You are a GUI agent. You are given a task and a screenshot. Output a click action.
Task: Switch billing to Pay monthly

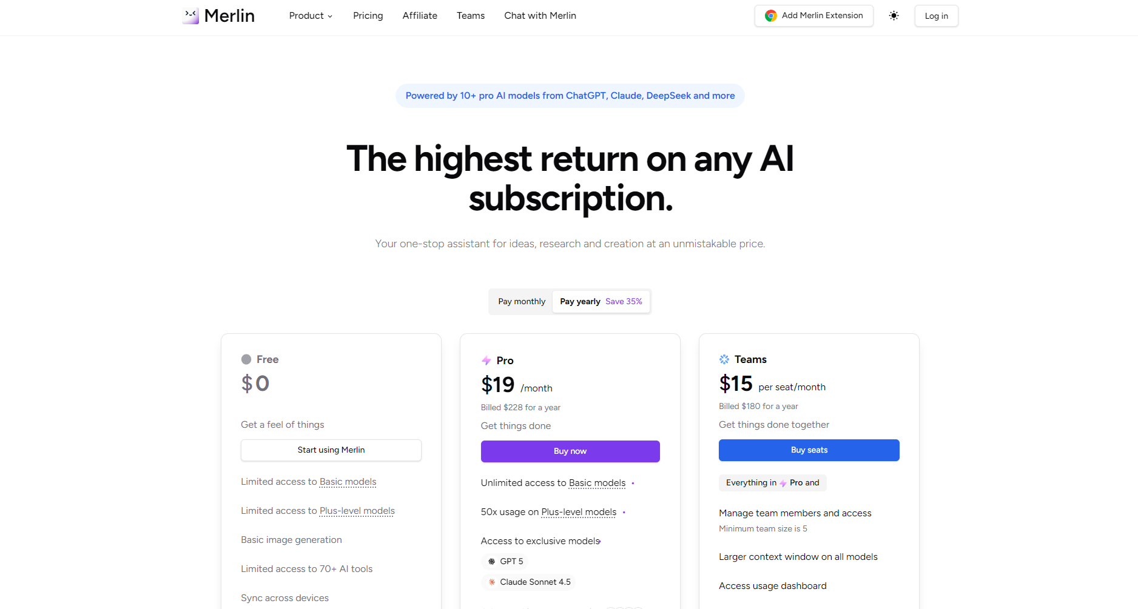click(x=522, y=302)
